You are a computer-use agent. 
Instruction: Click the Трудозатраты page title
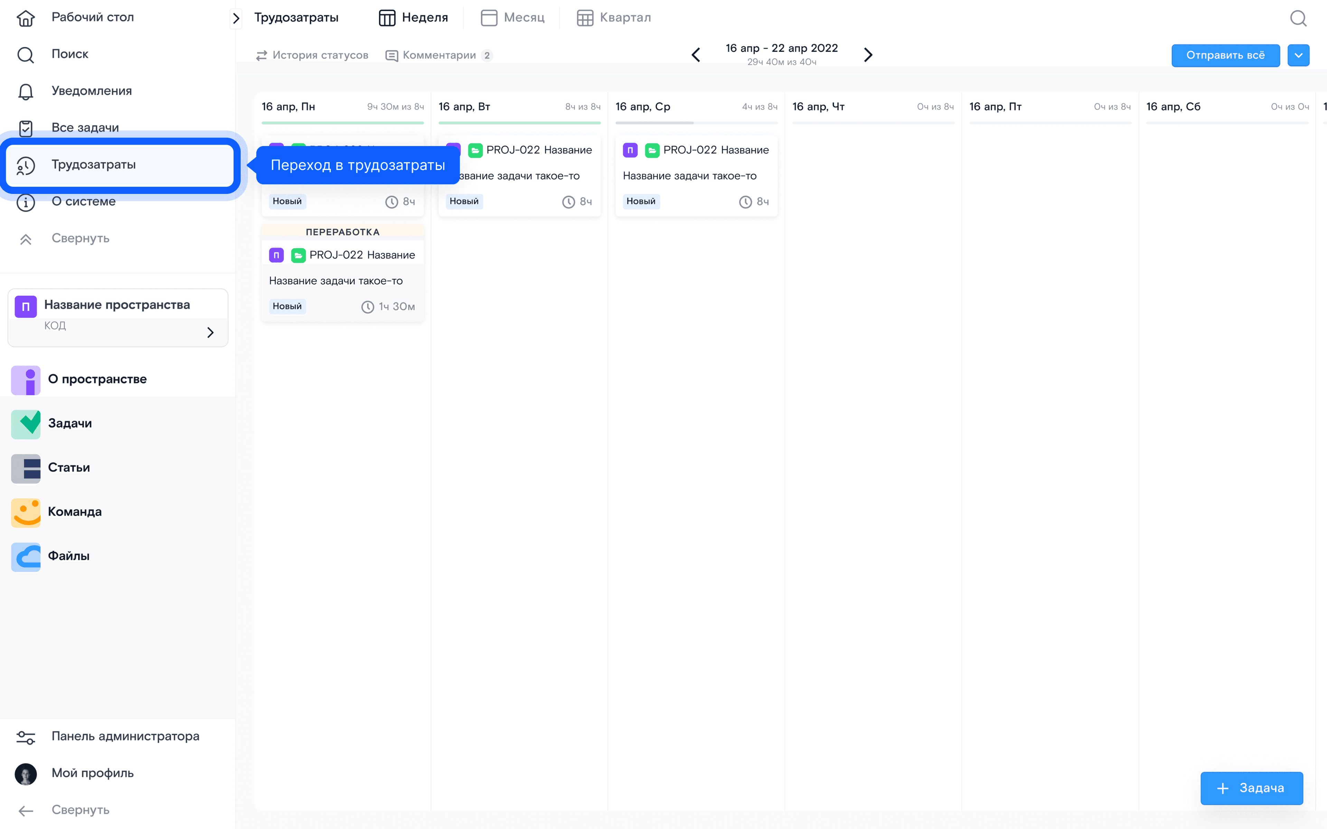tap(296, 18)
